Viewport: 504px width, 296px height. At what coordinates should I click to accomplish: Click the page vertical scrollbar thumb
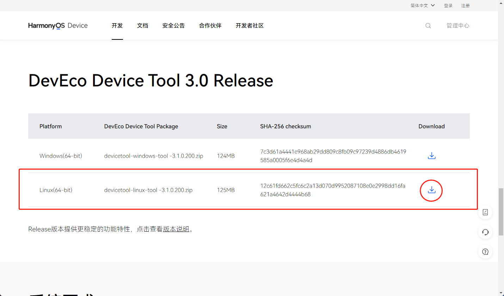click(501, 212)
